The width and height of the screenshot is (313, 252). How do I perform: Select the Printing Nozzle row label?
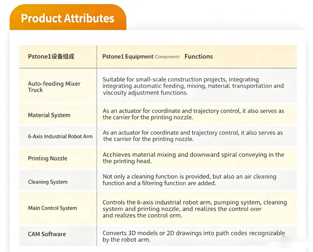point(48,158)
